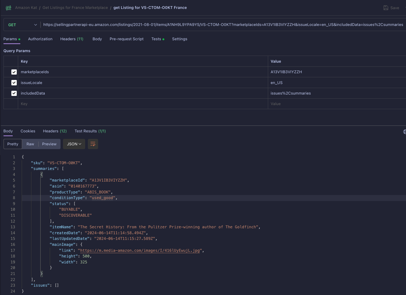This screenshot has width=406, height=295.
Task: Click the includedData key cell
Action: coord(143,93)
